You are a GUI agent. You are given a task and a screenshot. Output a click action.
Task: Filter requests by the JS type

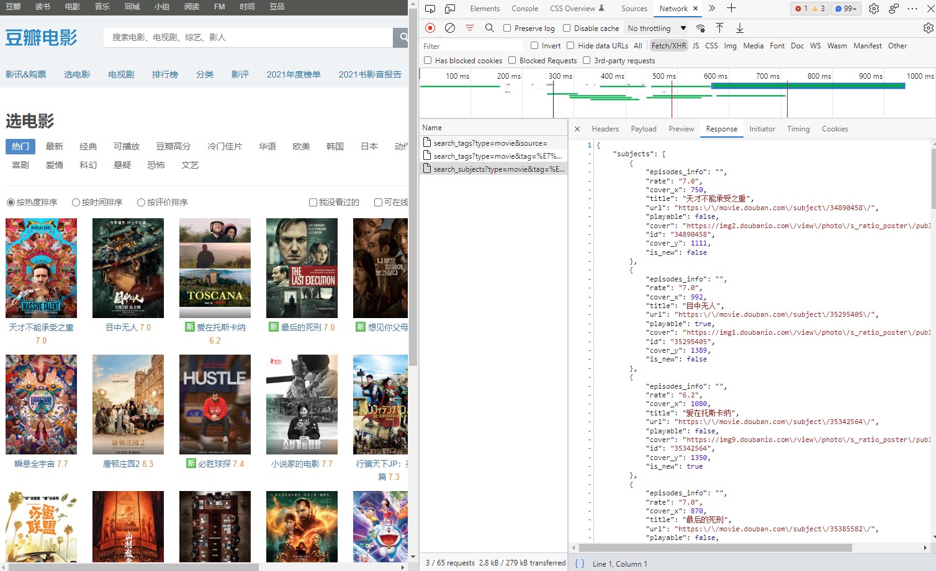pyautogui.click(x=695, y=46)
